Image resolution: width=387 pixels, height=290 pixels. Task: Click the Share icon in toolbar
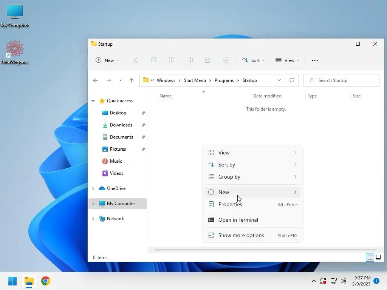pos(208,60)
